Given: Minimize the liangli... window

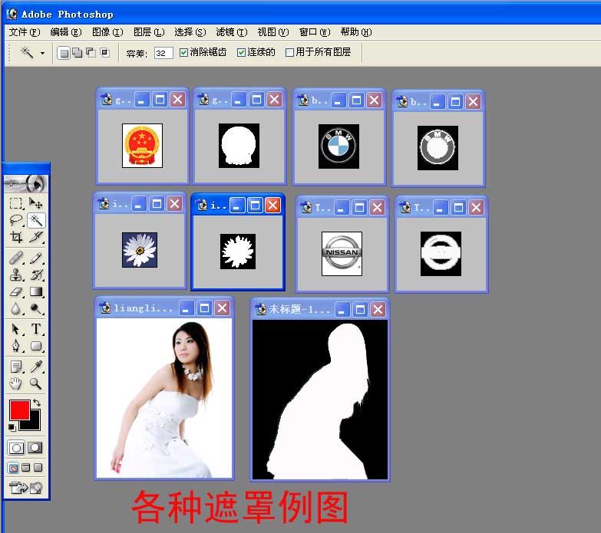Looking at the screenshot, I should pos(187,308).
